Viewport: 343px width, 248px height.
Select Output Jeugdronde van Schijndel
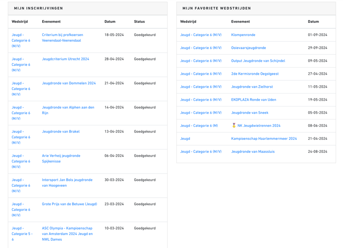pyautogui.click(x=258, y=61)
